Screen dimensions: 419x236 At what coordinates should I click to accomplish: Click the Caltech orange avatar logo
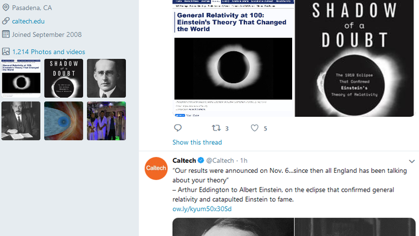(156, 169)
